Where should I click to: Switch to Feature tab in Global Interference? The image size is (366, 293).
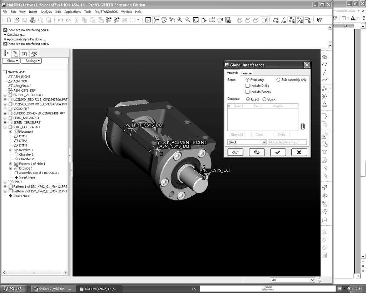246,73
